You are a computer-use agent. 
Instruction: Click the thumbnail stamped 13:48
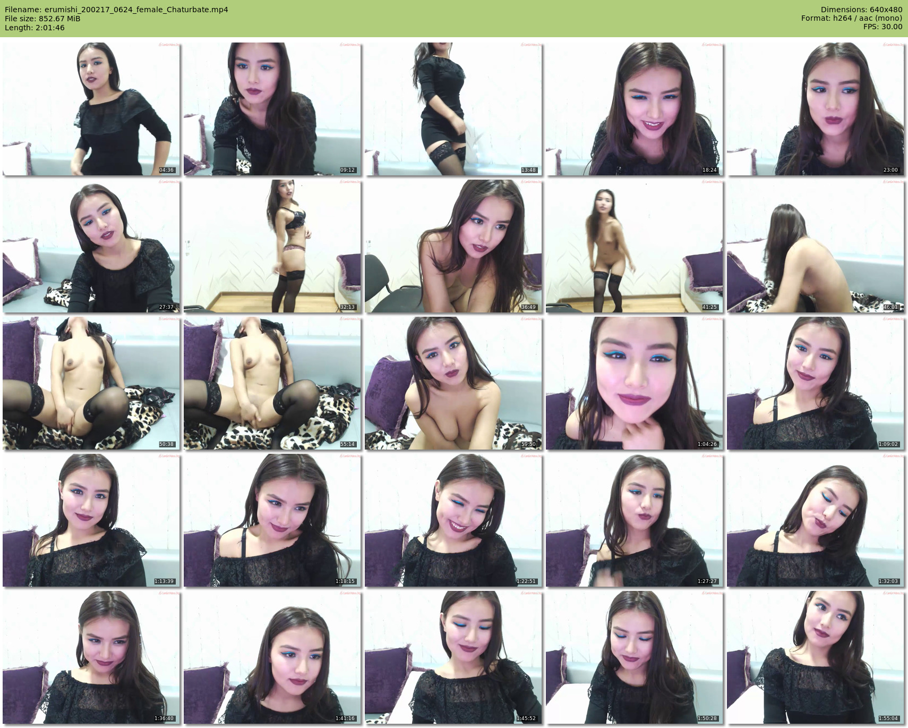453,109
